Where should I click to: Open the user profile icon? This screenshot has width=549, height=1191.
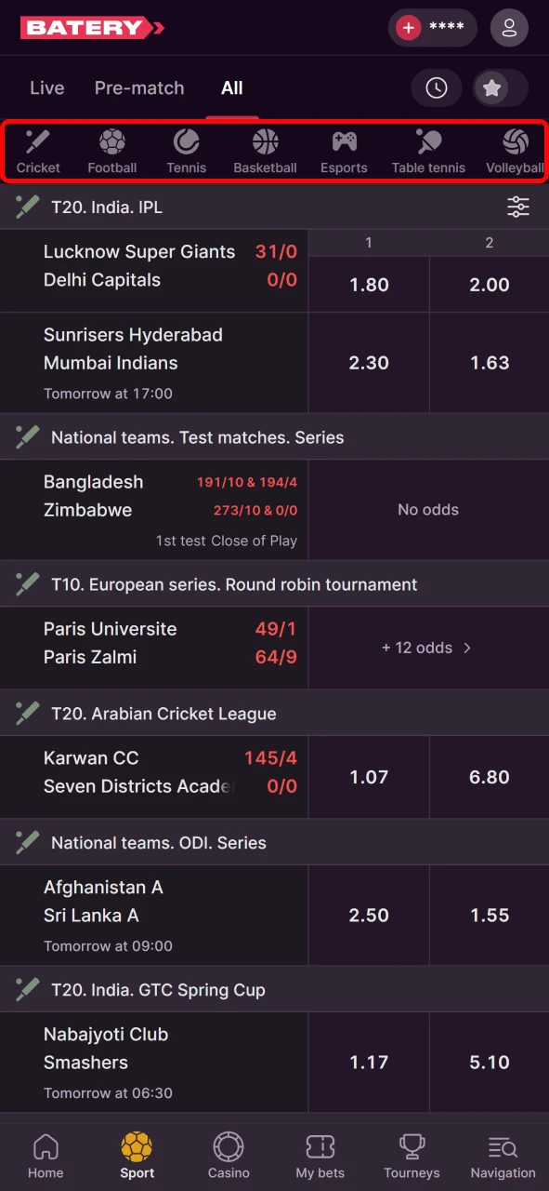click(509, 28)
